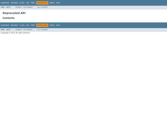167x125 pixels.
Task: Open Tree view from the top navbar
Action: (33, 3)
